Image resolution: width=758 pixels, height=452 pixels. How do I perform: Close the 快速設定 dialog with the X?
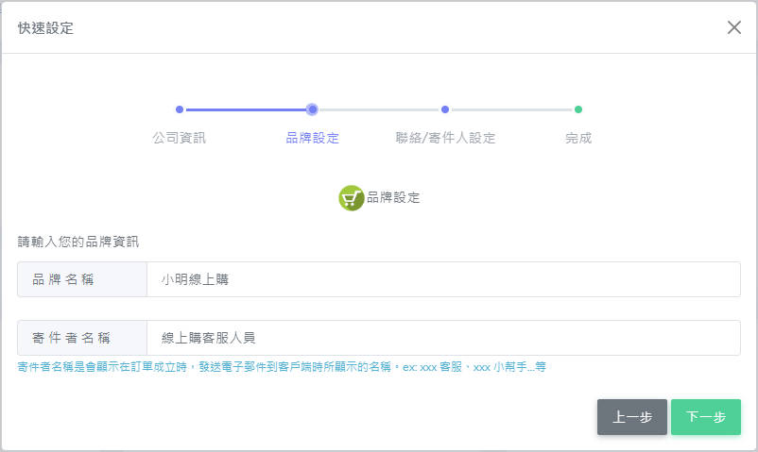pos(733,27)
